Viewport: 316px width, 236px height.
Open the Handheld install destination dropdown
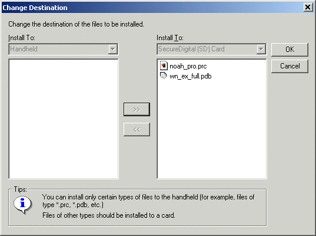click(64, 49)
